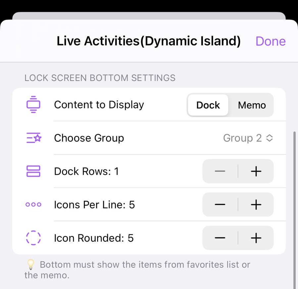
Task: Tap the Icon Rounded dashed circle icon
Action: click(33, 238)
